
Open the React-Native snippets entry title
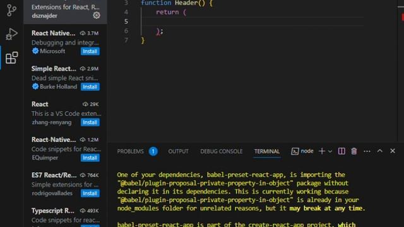point(54,140)
